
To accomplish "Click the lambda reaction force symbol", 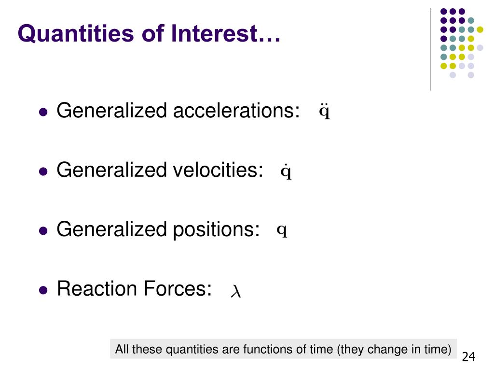I will coord(236,291).
